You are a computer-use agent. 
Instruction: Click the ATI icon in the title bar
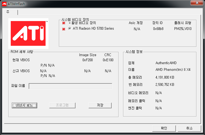[x=4, y=4]
